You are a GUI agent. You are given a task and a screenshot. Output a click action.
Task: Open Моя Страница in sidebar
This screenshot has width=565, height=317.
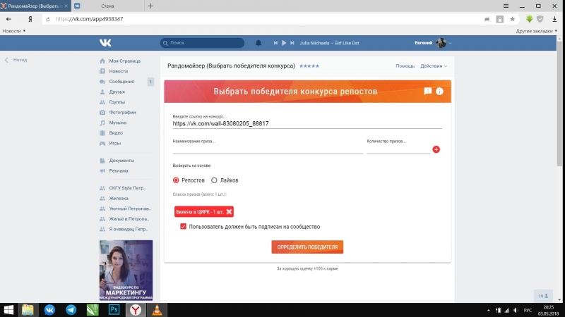tap(126, 61)
